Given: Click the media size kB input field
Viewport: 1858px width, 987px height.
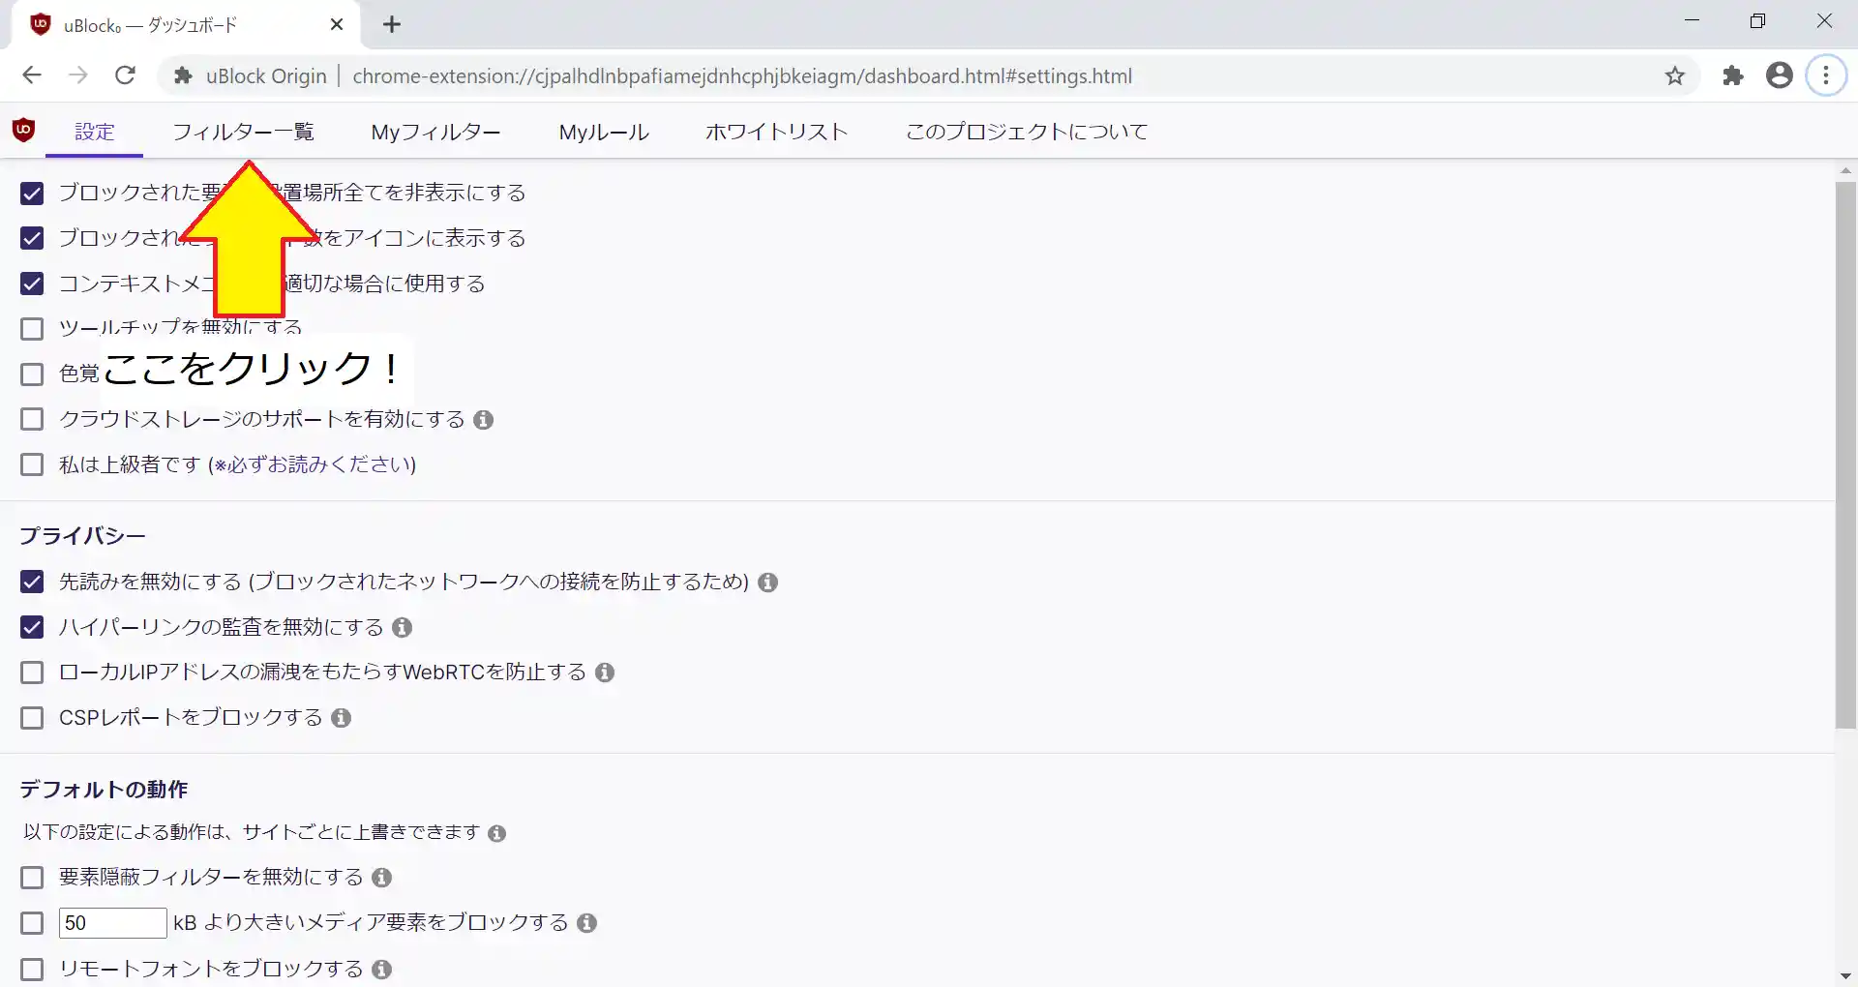Looking at the screenshot, I should click(112, 923).
